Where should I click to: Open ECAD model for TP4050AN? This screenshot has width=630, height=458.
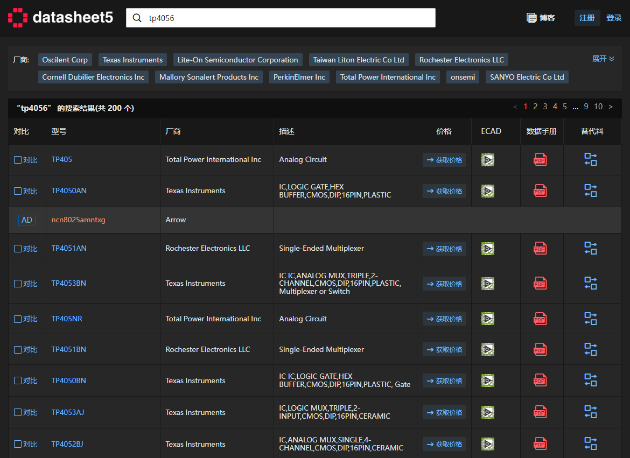pos(488,191)
